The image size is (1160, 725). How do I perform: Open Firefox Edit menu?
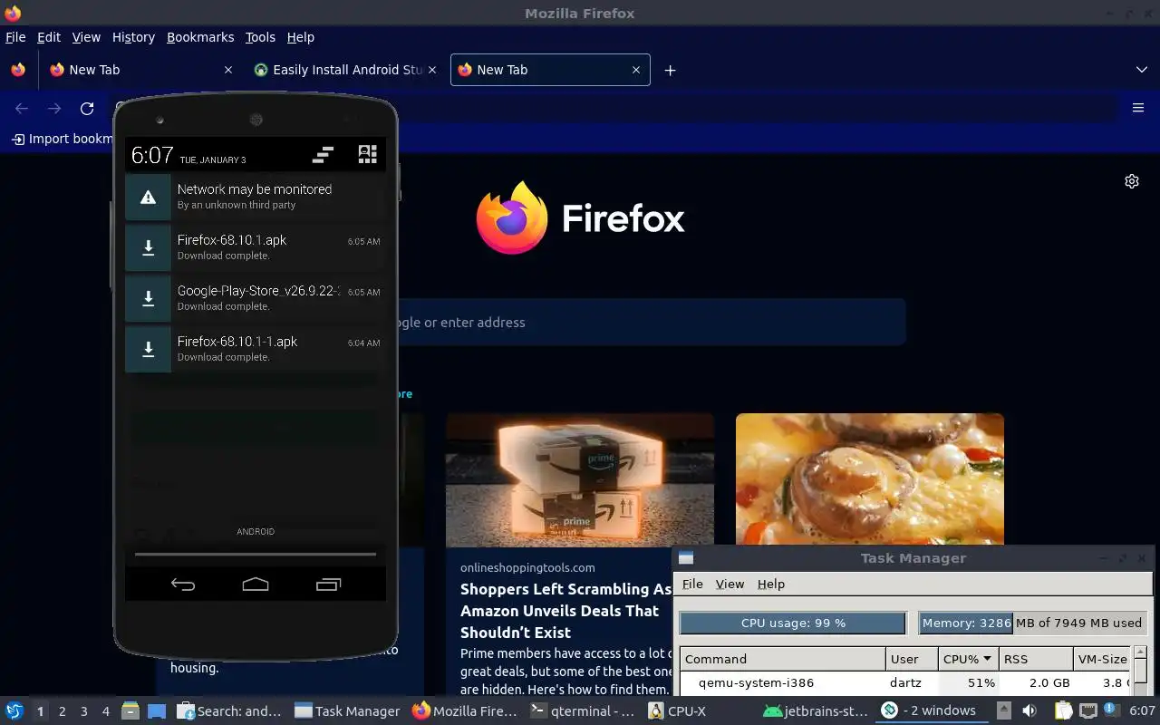49,37
